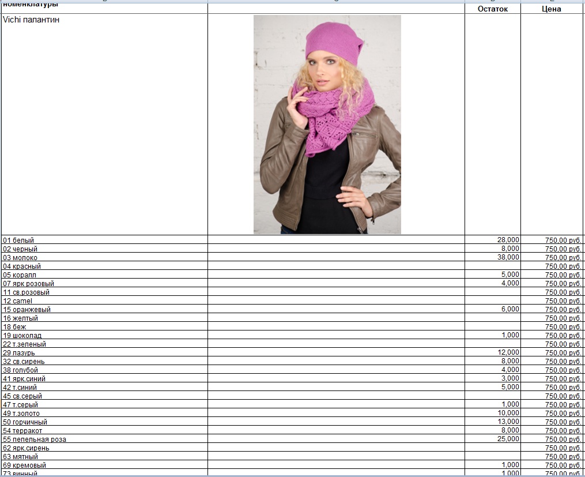Select the 69 кремовый price cell
The height and width of the screenshot is (477, 585).
click(552, 465)
